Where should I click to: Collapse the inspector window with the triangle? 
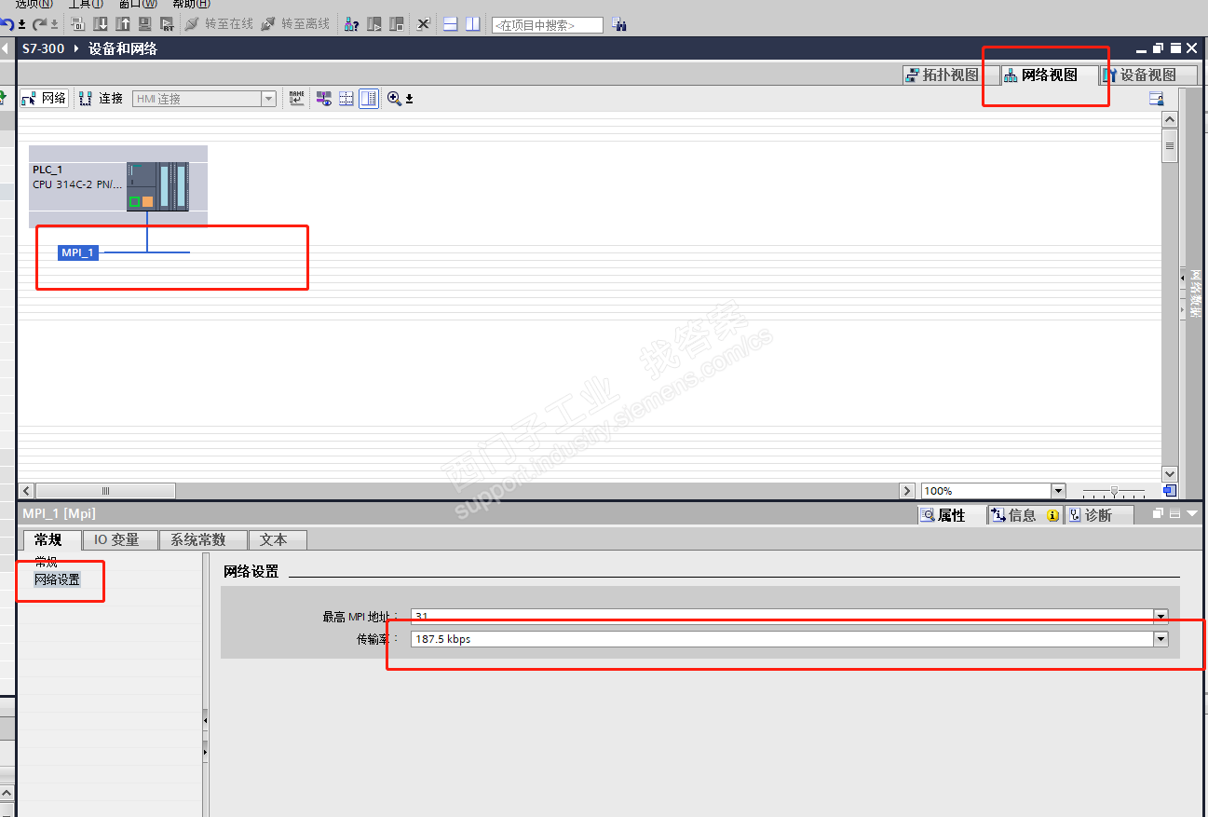coord(1193,513)
